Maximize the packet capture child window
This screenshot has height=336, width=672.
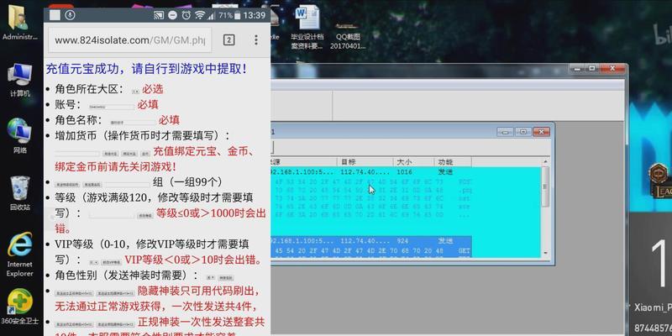522,132
